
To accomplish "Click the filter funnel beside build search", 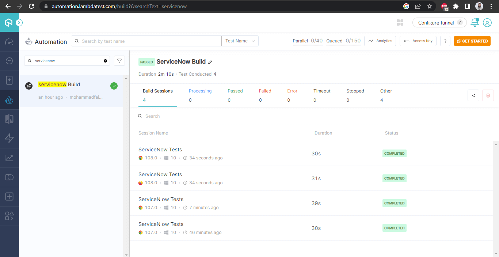I will [x=119, y=60].
